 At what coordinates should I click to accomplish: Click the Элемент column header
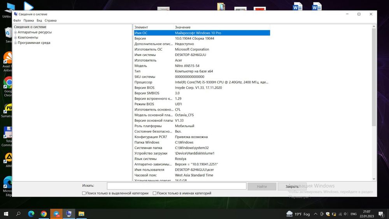pos(154,27)
